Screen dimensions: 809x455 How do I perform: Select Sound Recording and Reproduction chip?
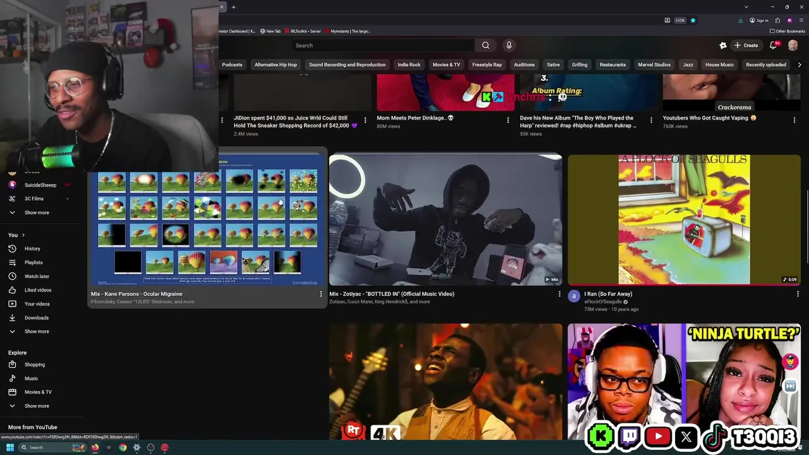point(347,64)
